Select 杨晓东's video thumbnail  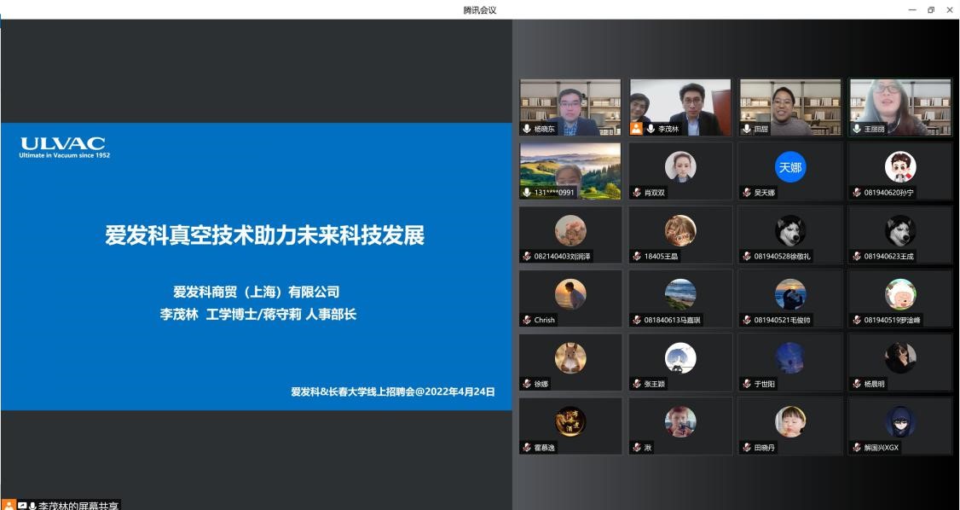click(x=570, y=107)
